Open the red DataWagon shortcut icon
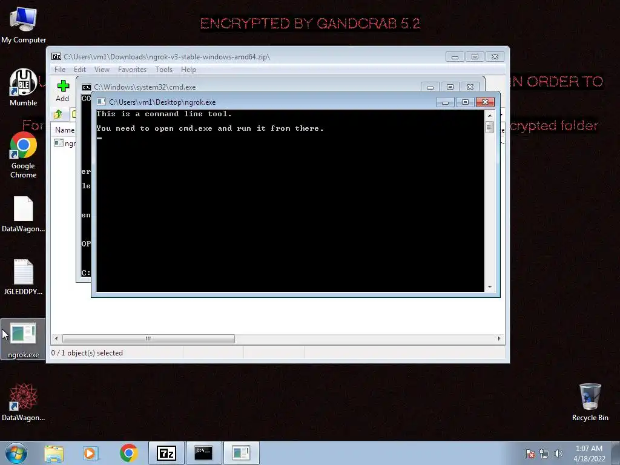Image resolution: width=620 pixels, height=465 pixels. (x=24, y=402)
